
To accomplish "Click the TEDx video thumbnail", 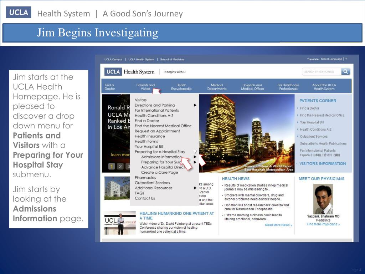I will [x=120, y=223].
